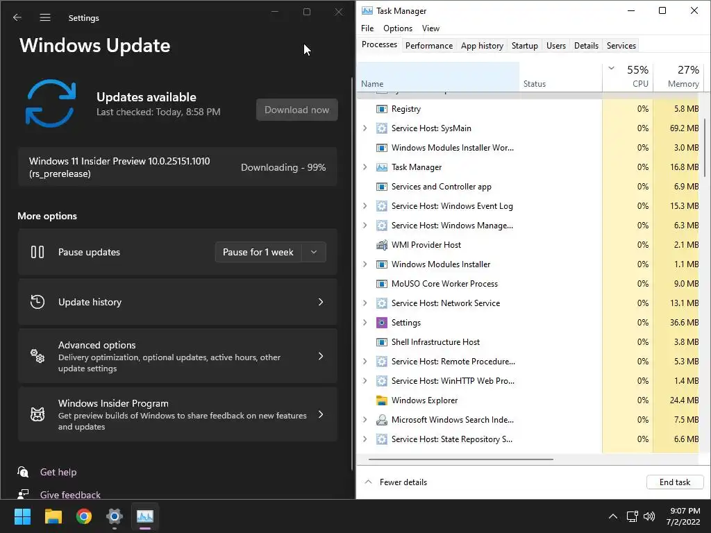
Task: Select the Pause for 1 week button
Action: [x=258, y=252]
